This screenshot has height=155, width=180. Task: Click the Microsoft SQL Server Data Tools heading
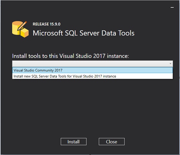click(x=84, y=33)
